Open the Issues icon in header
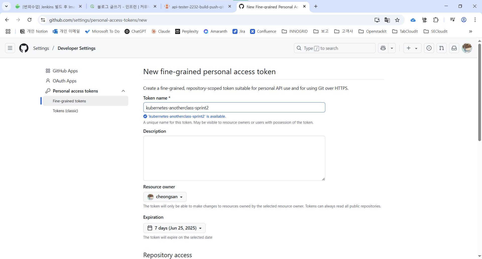 tap(429, 48)
